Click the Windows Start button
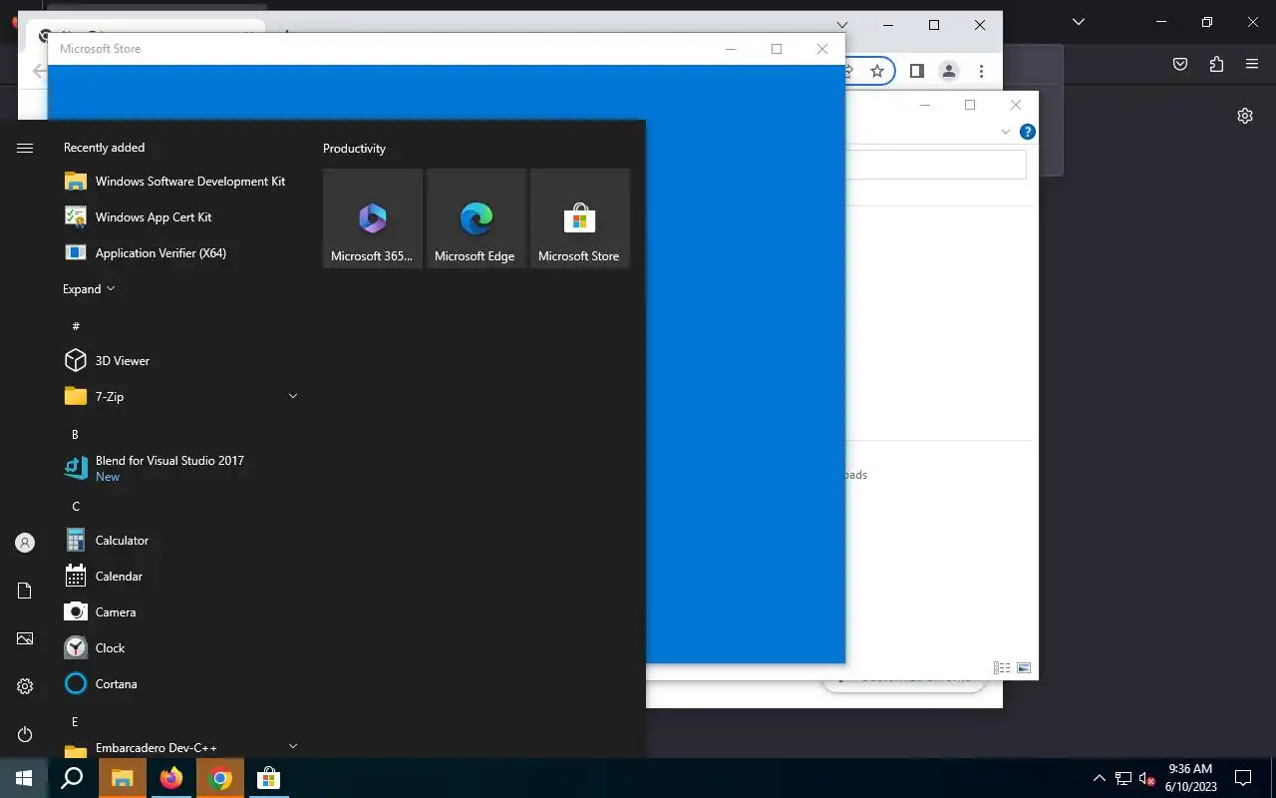Screen dimensions: 1276x798 [24, 778]
